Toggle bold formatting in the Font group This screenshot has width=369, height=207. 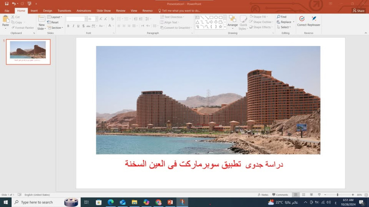pyautogui.click(x=68, y=26)
